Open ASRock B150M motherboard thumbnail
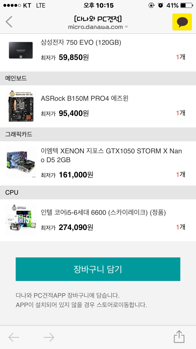This screenshot has height=349, width=196. (21, 106)
